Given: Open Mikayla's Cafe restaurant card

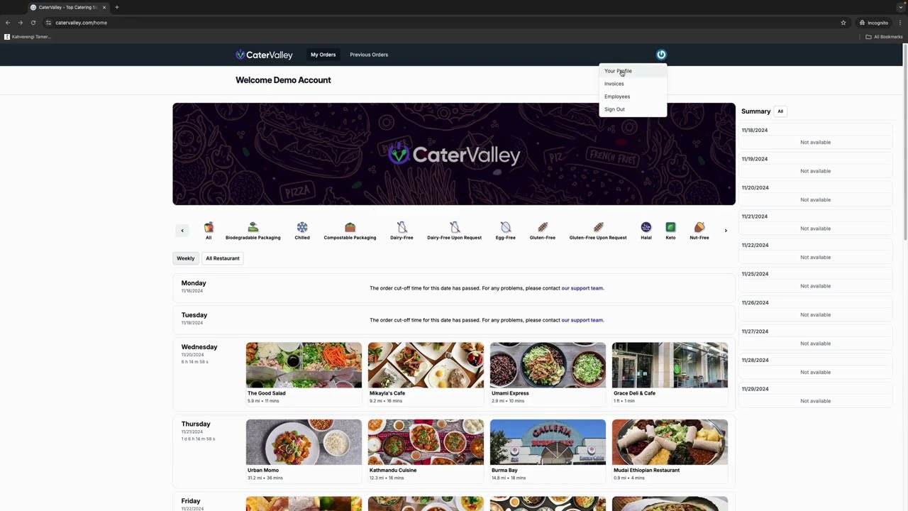Looking at the screenshot, I should 426,374.
